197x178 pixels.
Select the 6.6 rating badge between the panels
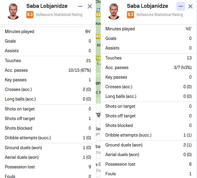pyautogui.click(x=98, y=36)
